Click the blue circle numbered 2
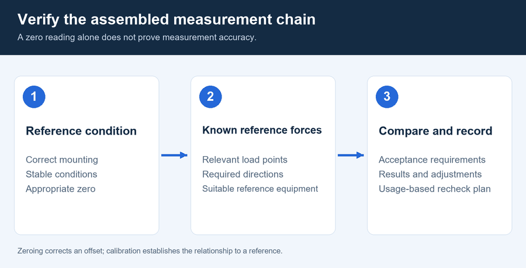 pyautogui.click(x=210, y=97)
